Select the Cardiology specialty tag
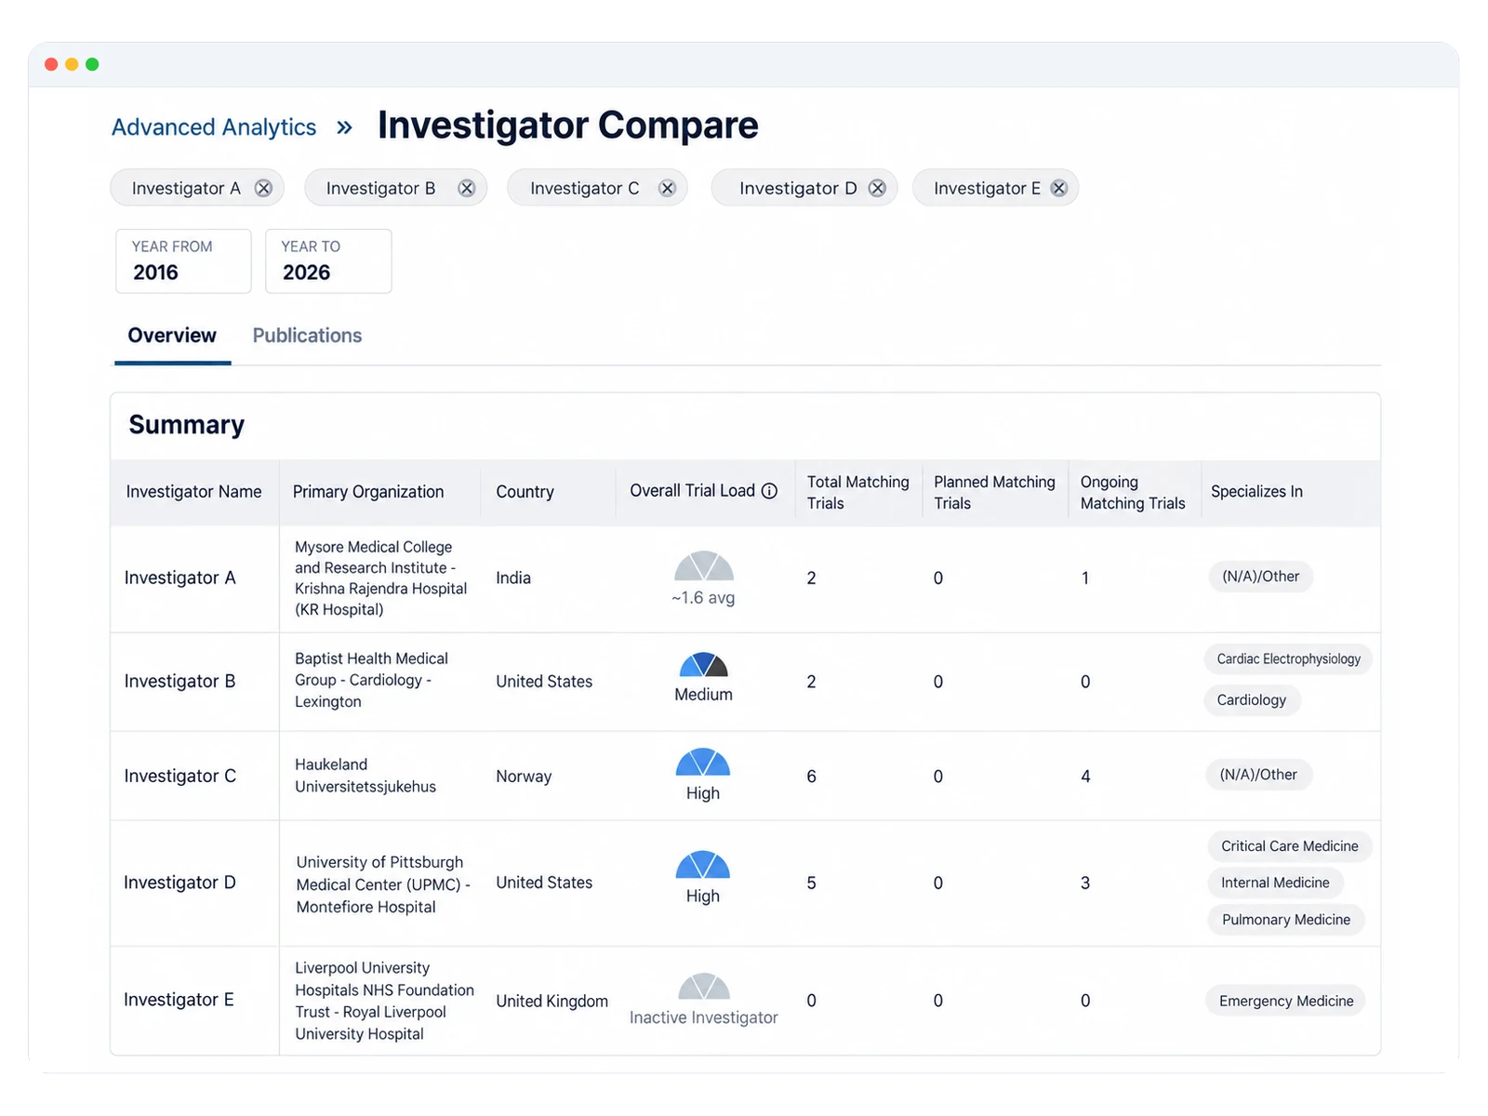Screen dimensions: 1488x1116 click(1252, 700)
